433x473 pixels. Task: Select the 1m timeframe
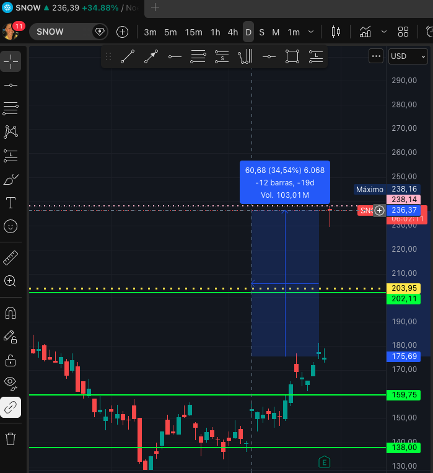tap(294, 32)
